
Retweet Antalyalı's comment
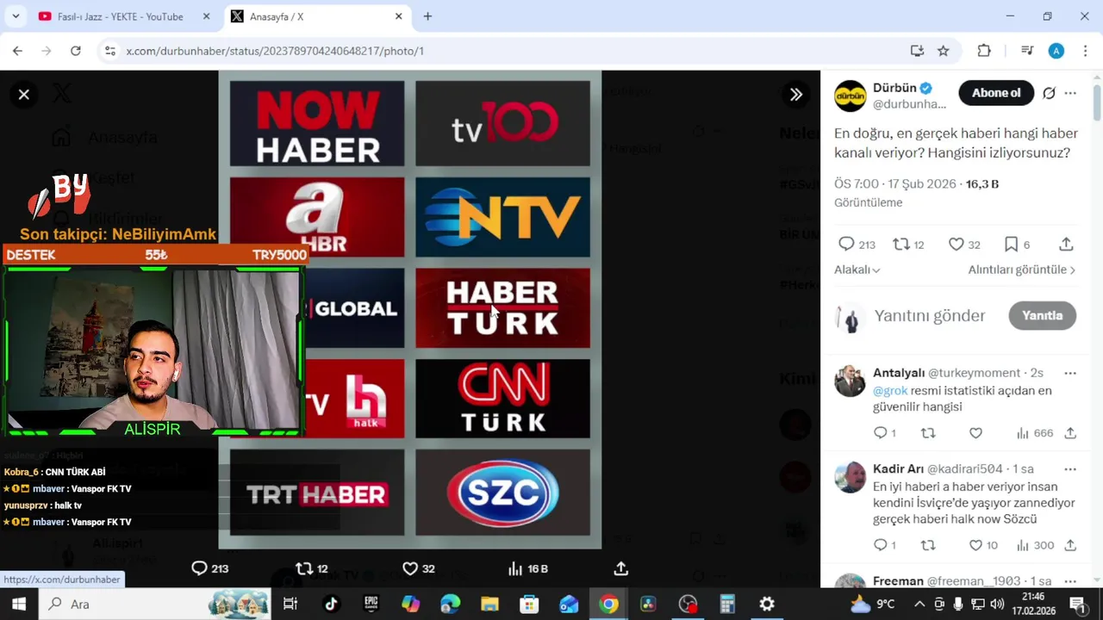click(928, 433)
